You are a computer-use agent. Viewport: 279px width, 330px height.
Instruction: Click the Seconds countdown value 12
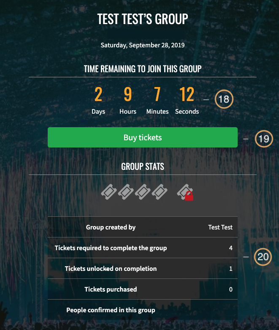coord(187,94)
